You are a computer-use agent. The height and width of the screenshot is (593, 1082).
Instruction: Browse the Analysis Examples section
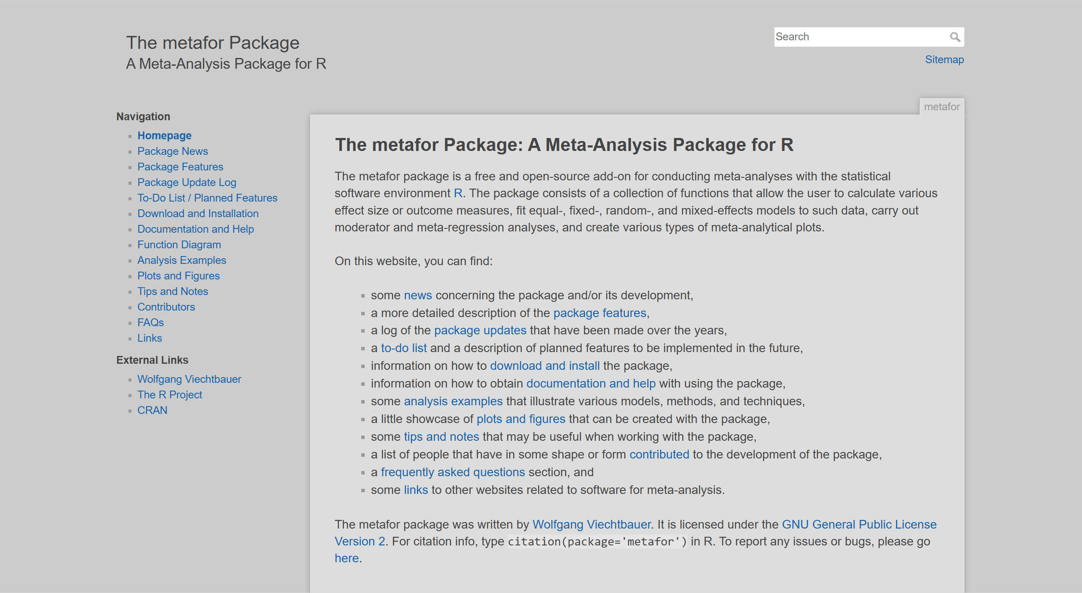point(182,260)
